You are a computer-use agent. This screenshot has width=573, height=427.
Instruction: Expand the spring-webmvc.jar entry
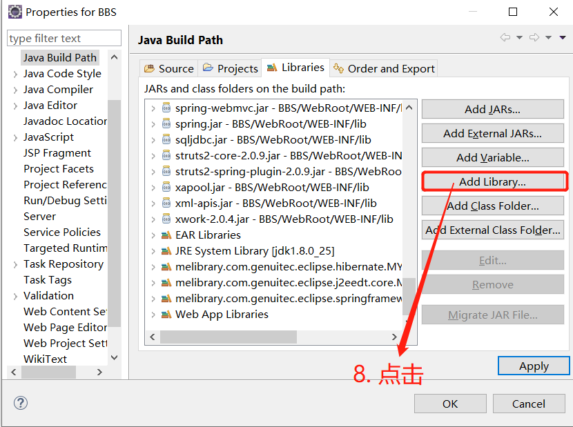point(153,108)
